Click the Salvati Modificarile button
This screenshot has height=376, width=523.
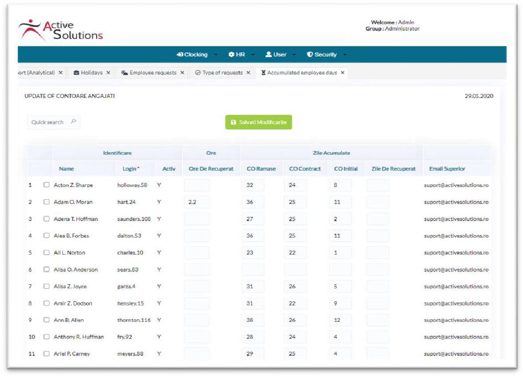[x=259, y=122]
